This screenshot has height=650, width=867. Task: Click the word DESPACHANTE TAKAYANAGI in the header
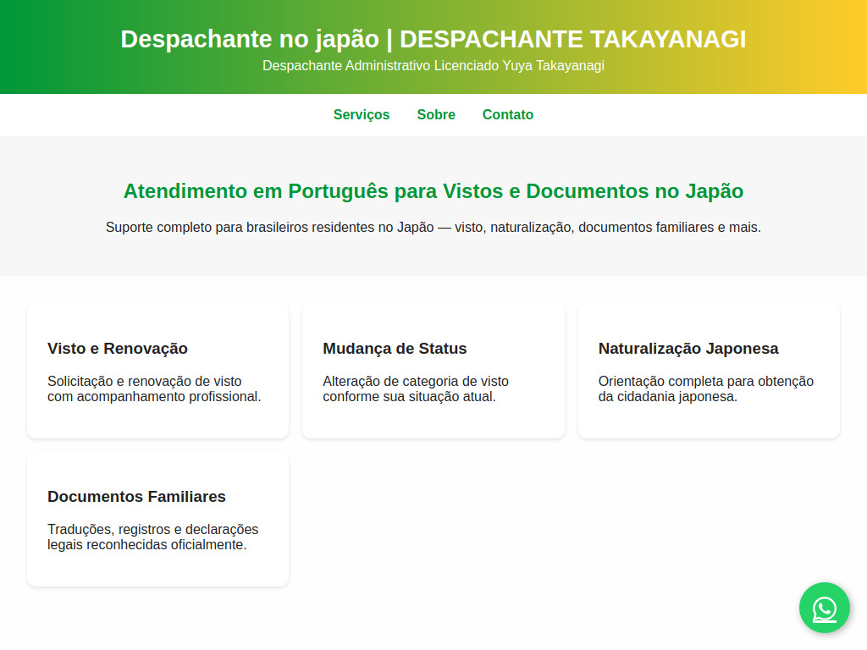coord(572,39)
